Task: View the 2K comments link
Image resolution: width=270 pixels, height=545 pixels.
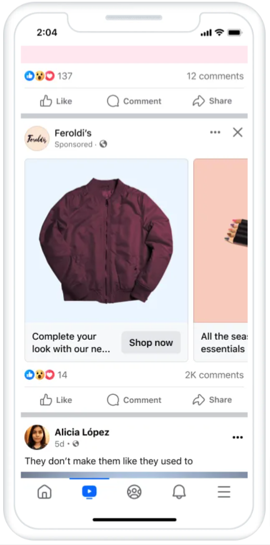Action: pos(214,375)
